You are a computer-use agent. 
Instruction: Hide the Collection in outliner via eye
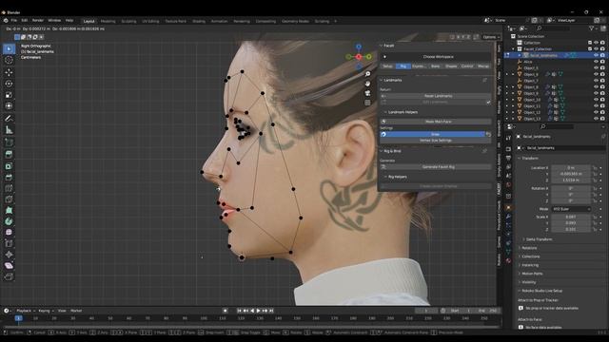click(596, 43)
